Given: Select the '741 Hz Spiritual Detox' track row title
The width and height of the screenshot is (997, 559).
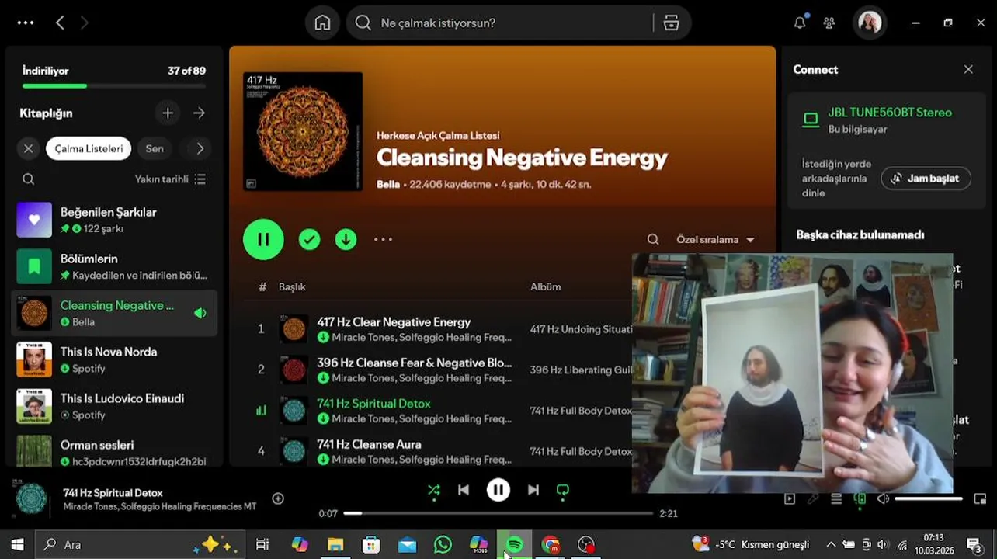Looking at the screenshot, I should [373, 404].
